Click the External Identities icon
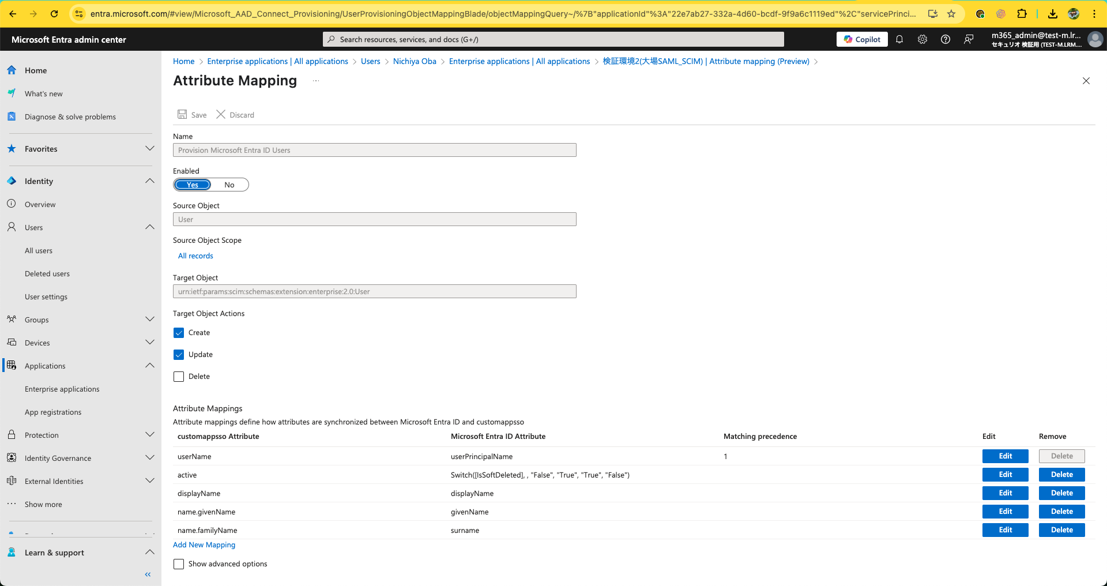 (12, 480)
